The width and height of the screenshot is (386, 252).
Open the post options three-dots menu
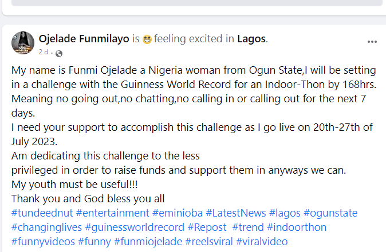pos(372,42)
